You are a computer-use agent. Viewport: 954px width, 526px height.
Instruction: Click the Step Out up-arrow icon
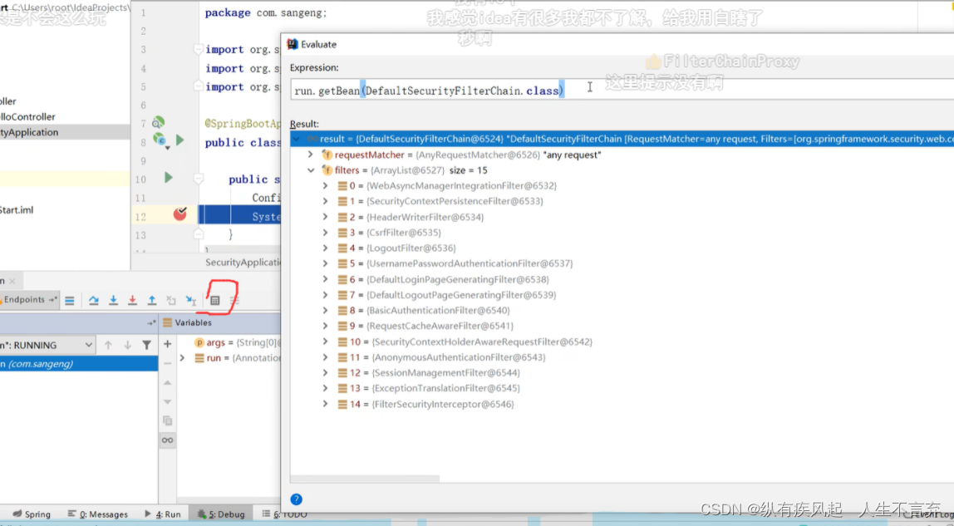151,300
